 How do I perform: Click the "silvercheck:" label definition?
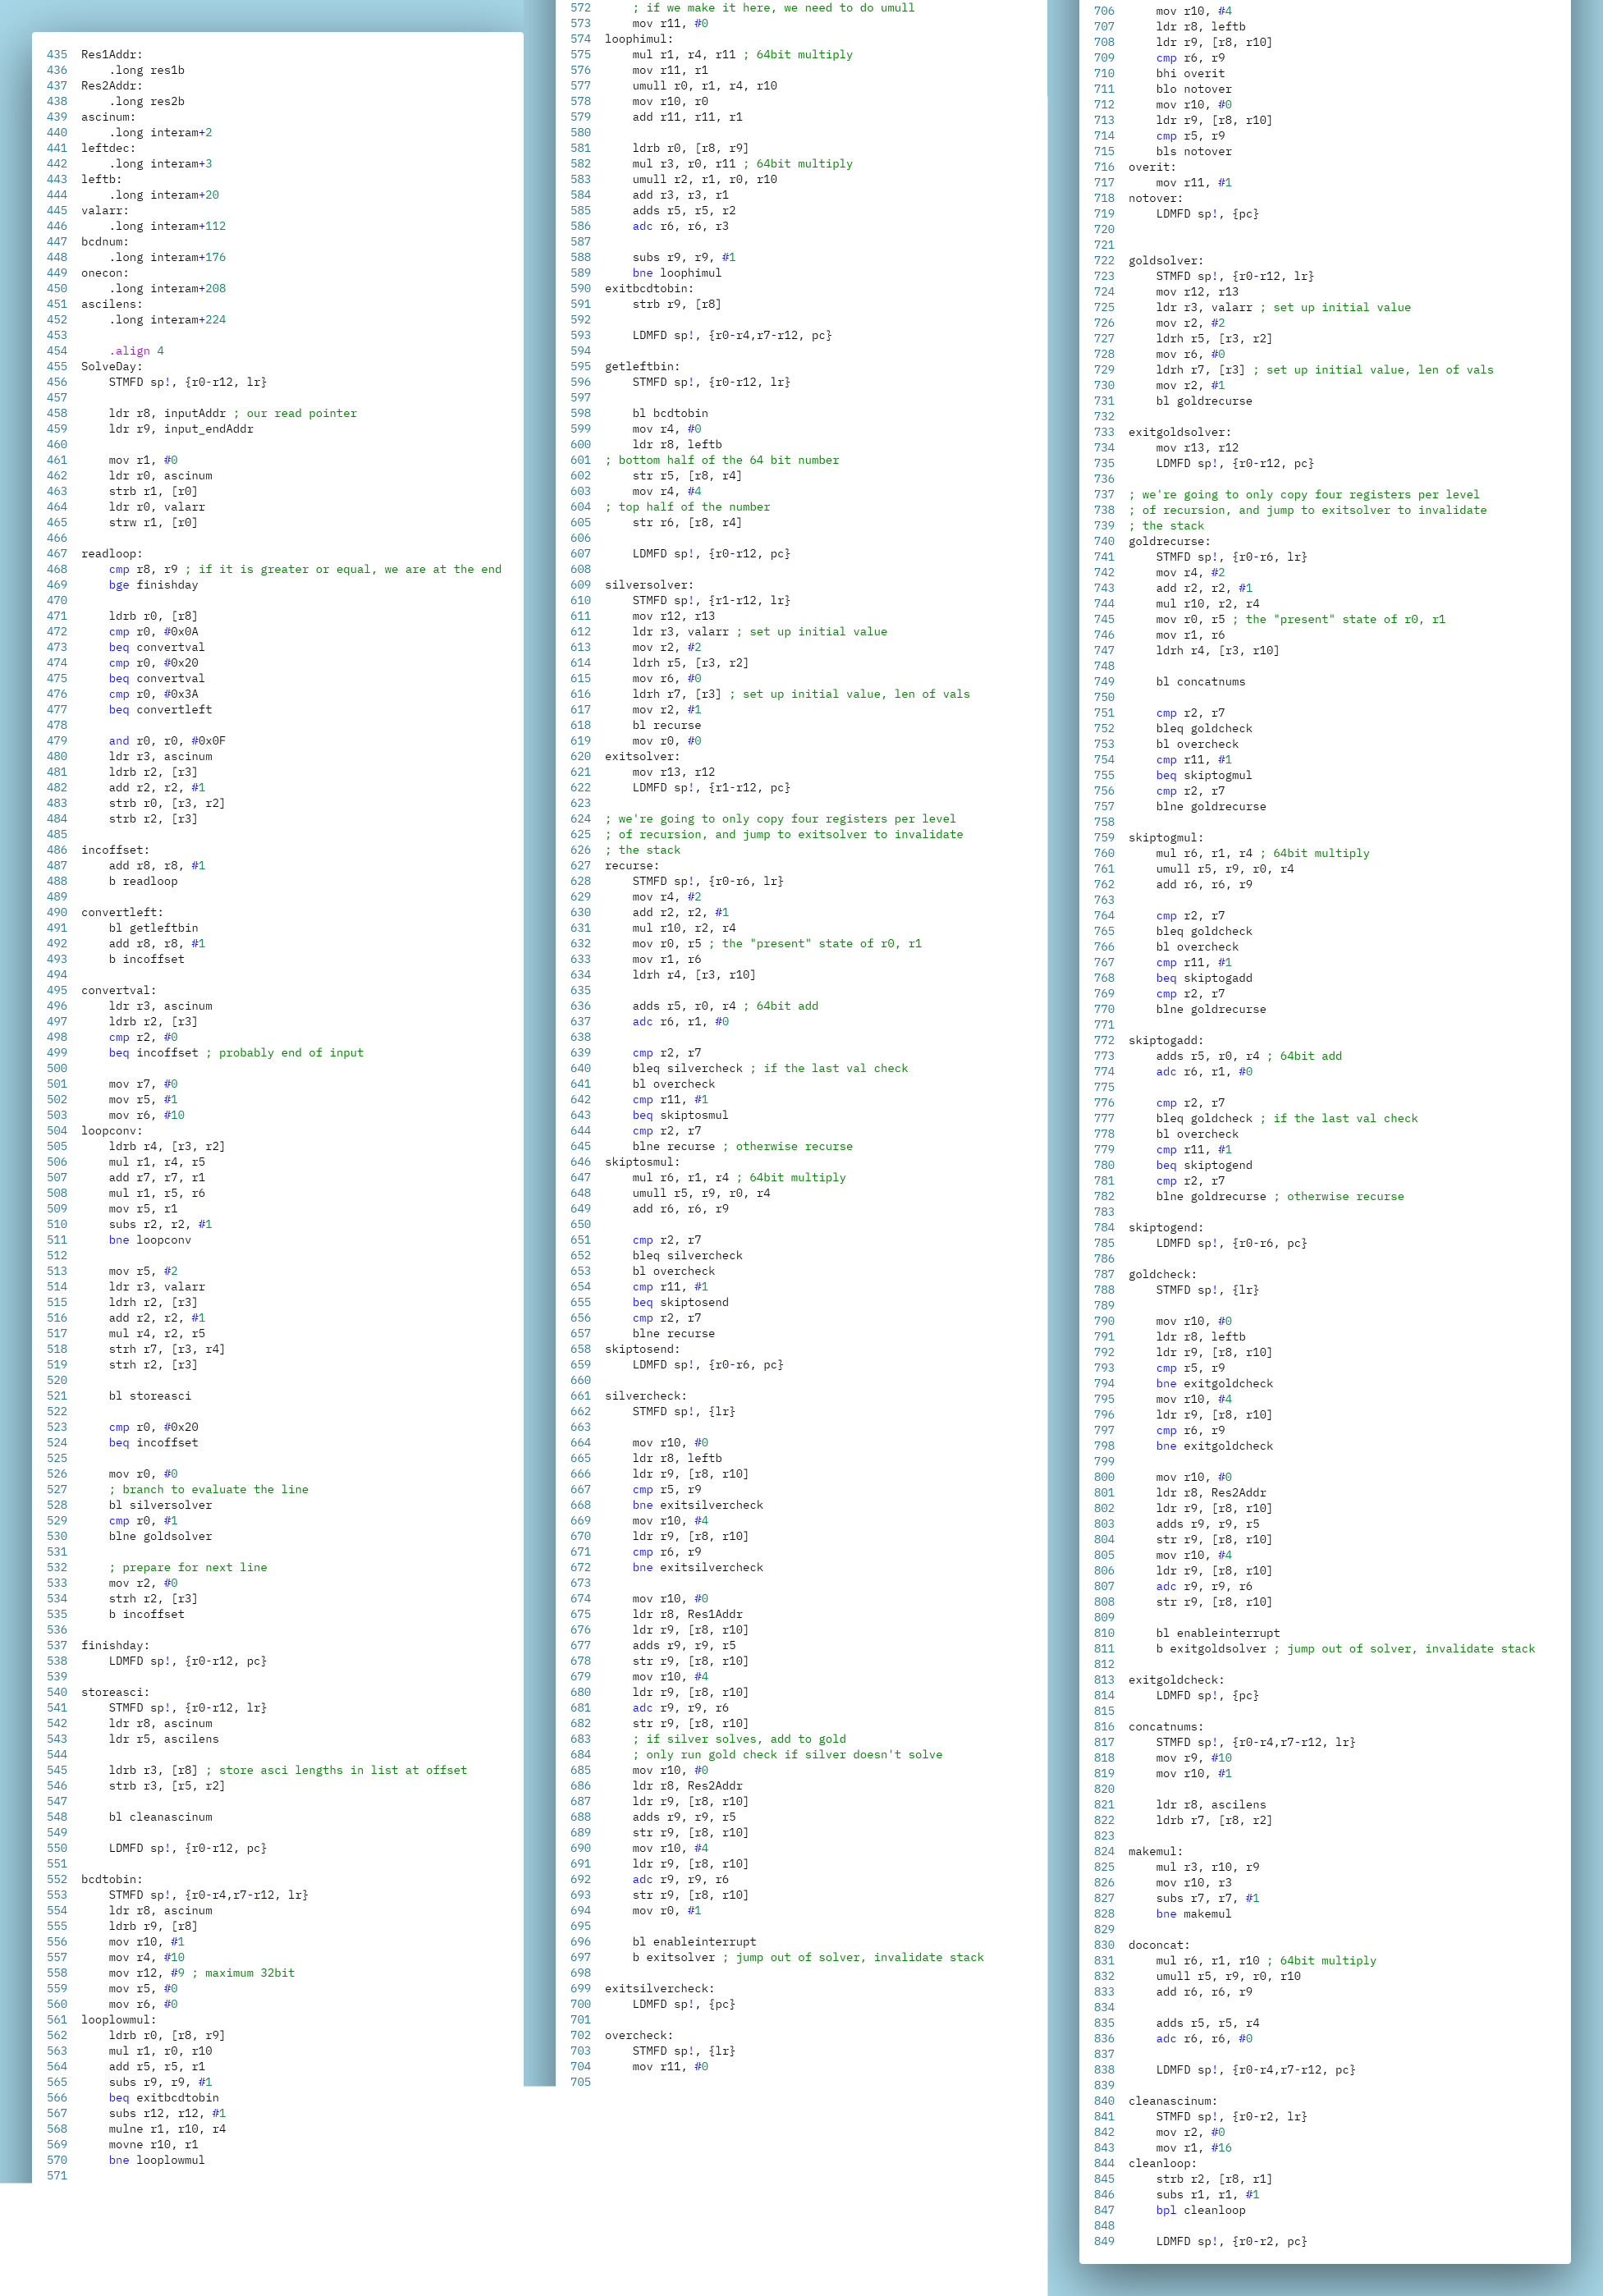click(x=646, y=1396)
